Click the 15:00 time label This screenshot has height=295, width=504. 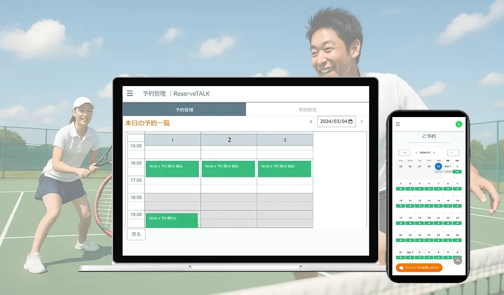(x=136, y=146)
